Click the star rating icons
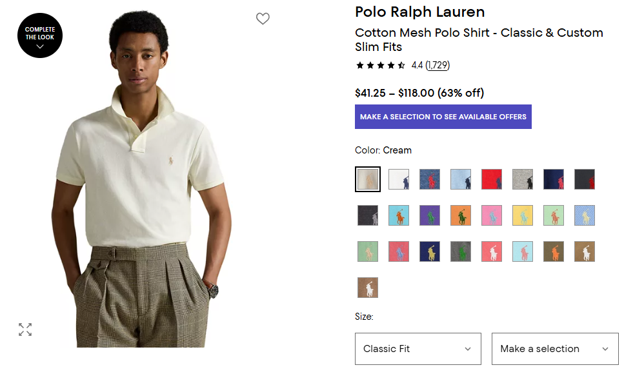 (x=381, y=65)
